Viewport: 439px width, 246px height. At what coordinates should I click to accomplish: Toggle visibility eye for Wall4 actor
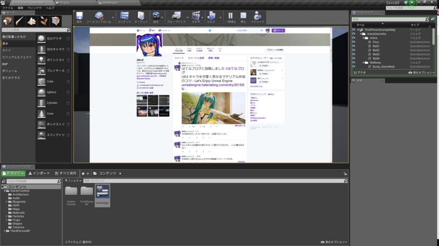coord(353,59)
